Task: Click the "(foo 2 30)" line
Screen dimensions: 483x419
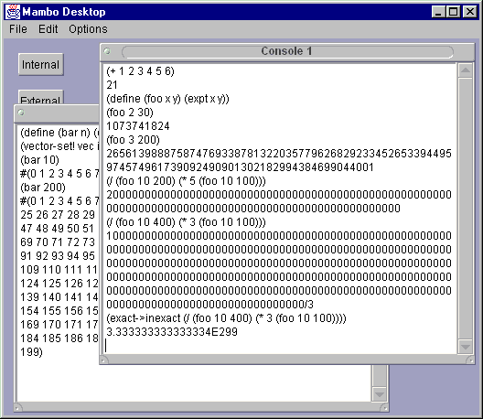Action: click(x=130, y=113)
